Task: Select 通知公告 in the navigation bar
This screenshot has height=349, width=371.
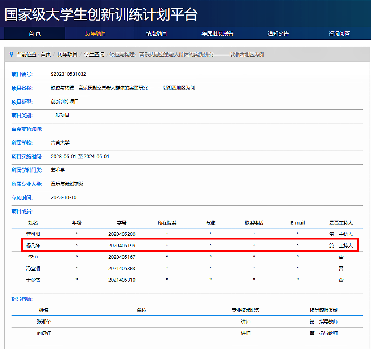Action: pos(278,34)
